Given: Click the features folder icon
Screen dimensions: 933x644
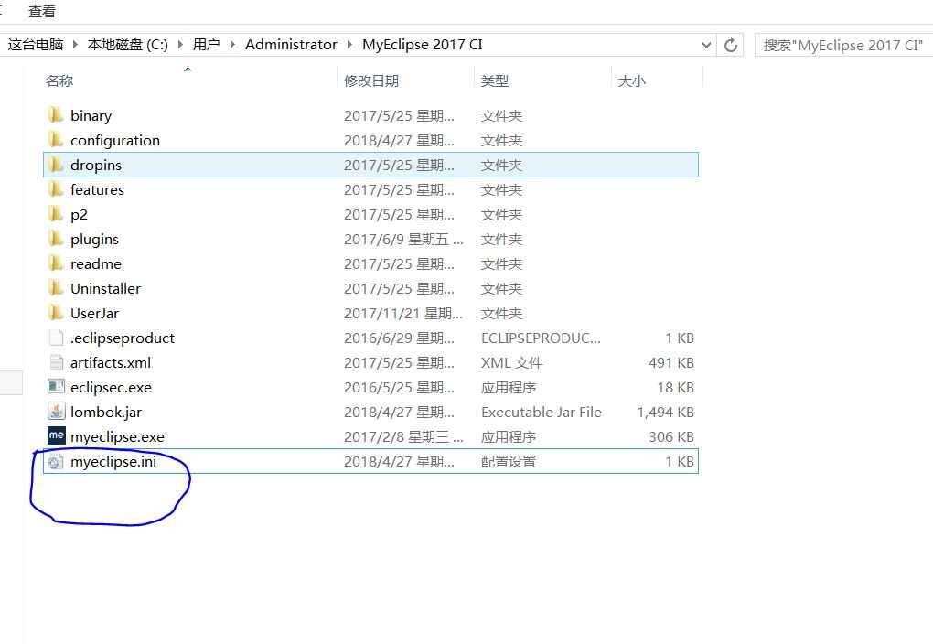Looking at the screenshot, I should (55, 189).
